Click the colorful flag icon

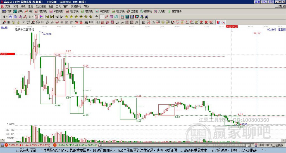coord(41,17)
